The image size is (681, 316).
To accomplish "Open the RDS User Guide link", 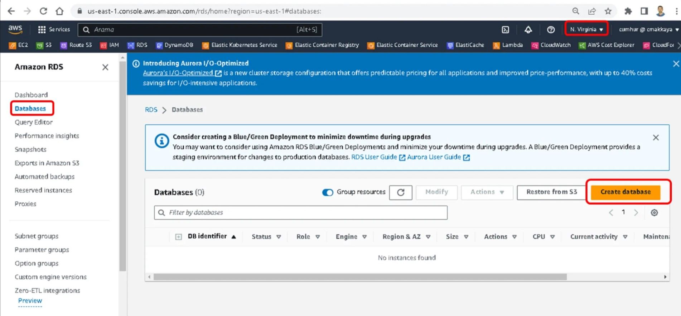I will (374, 157).
